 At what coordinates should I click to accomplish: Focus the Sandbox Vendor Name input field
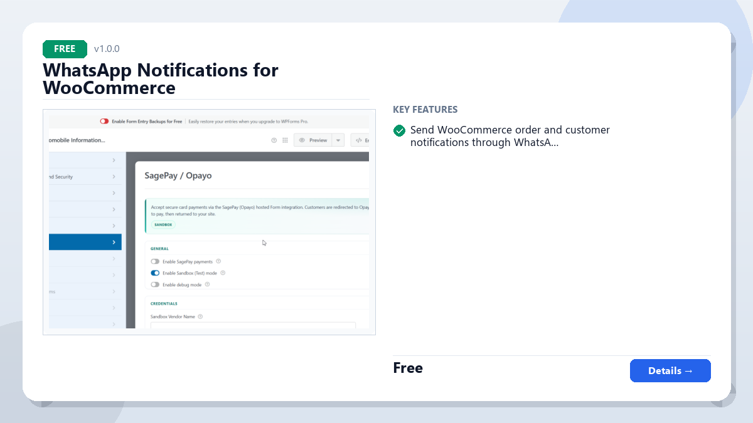253,325
